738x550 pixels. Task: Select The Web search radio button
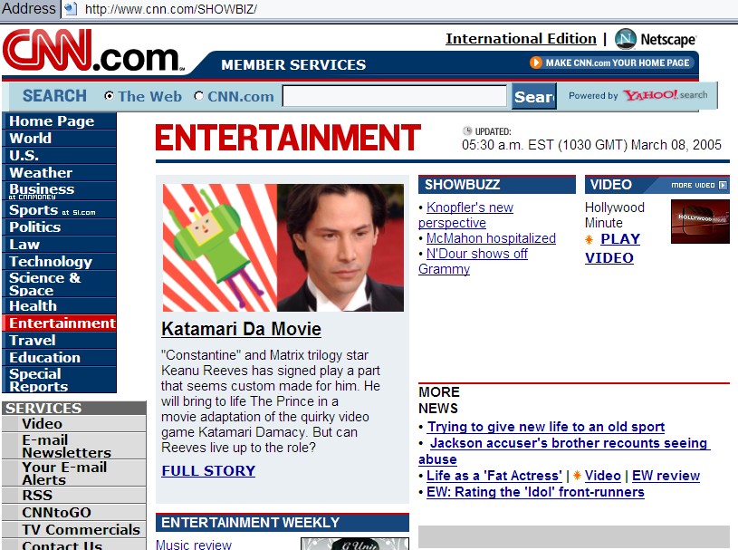point(110,96)
